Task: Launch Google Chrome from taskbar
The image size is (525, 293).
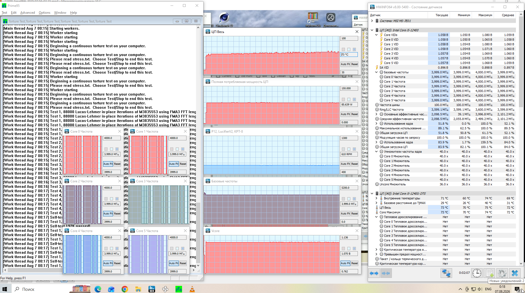Action: coord(125,289)
